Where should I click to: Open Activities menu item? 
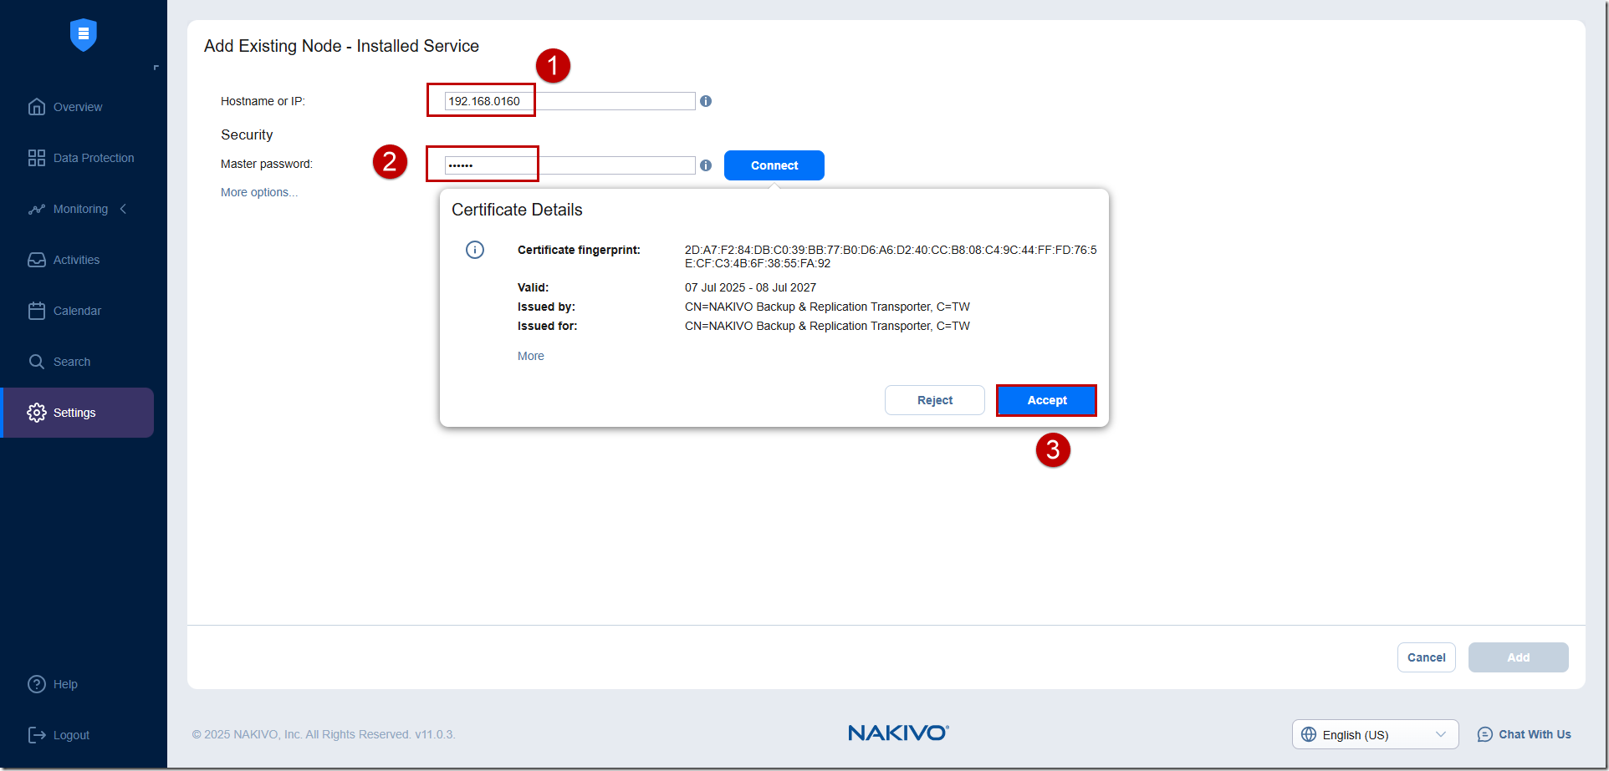(x=77, y=260)
